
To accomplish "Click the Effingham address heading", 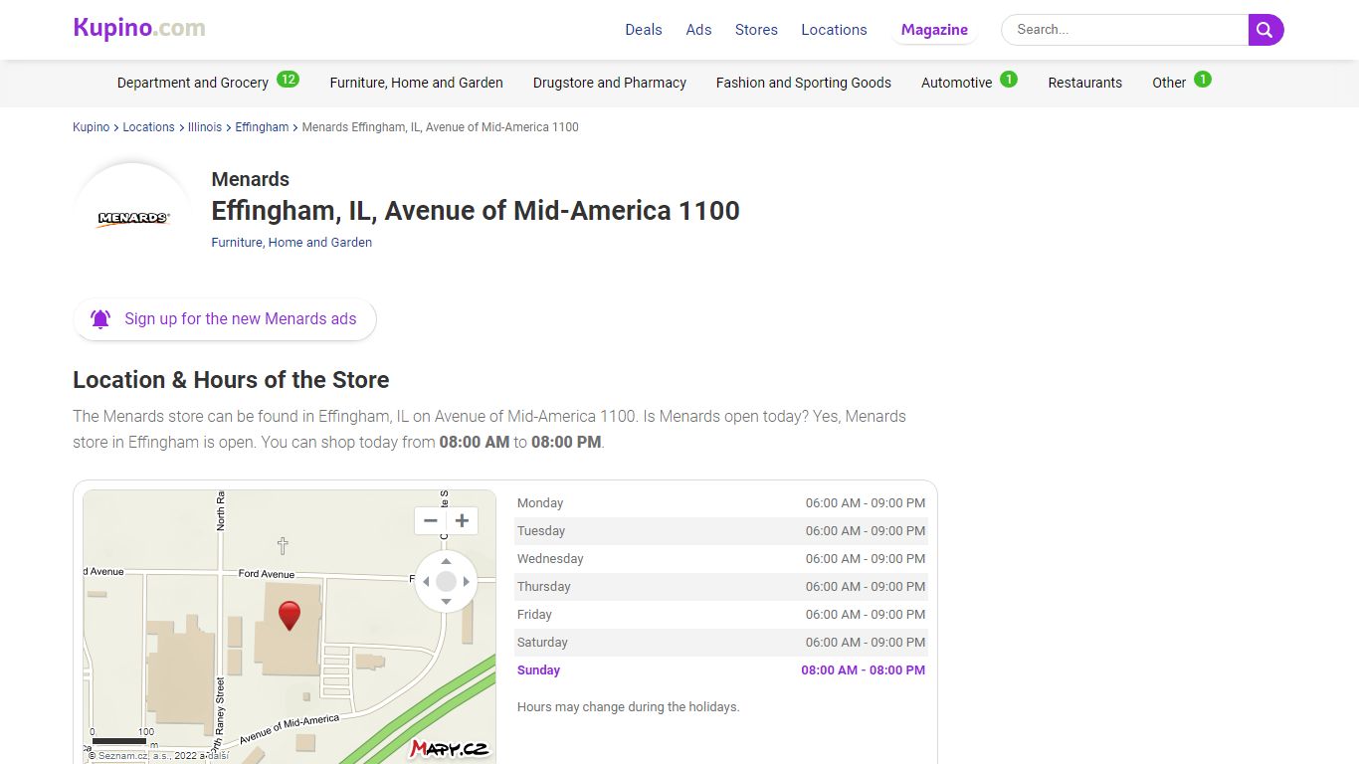I will pyautogui.click(x=476, y=211).
